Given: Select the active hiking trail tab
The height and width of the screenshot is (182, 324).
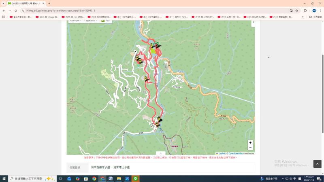Looking at the screenshot, I should tap(25, 3).
